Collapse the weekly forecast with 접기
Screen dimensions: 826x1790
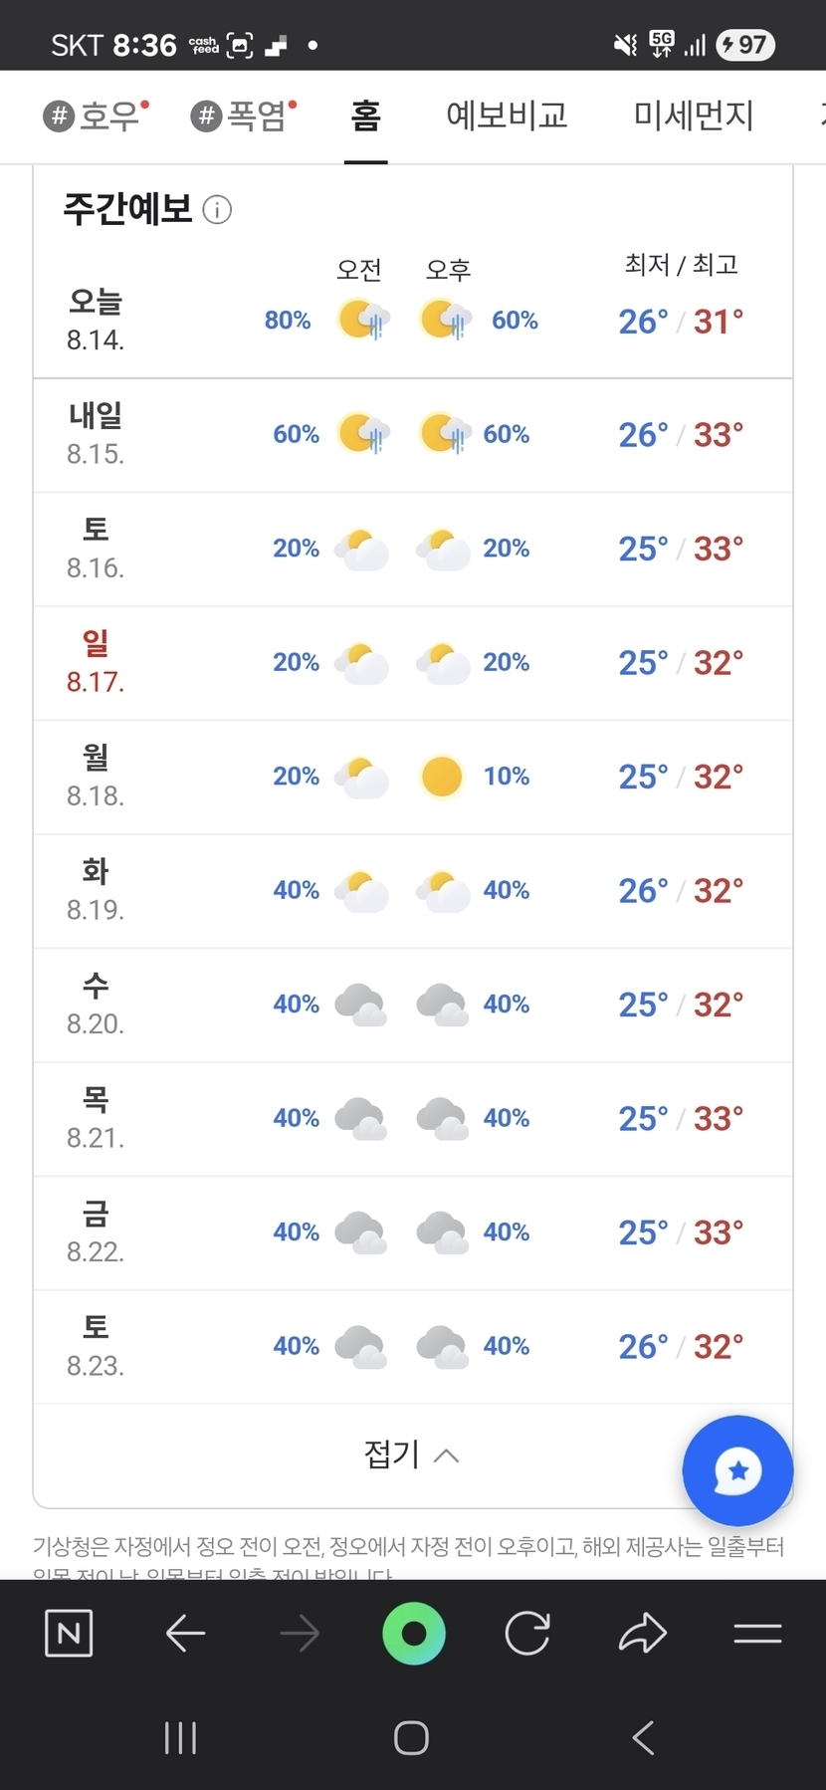point(411,1455)
